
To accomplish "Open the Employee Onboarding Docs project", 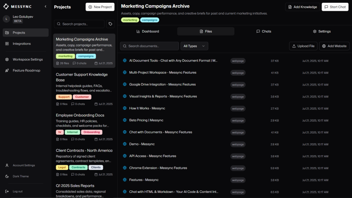I will 84,127.
